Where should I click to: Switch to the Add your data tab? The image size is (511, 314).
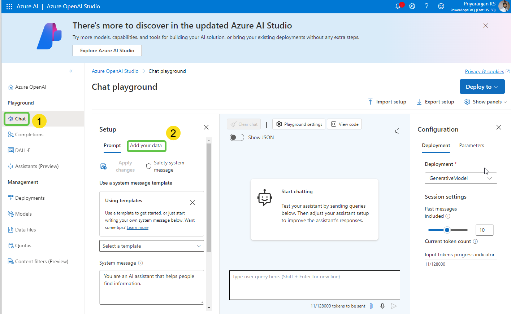pyautogui.click(x=146, y=146)
